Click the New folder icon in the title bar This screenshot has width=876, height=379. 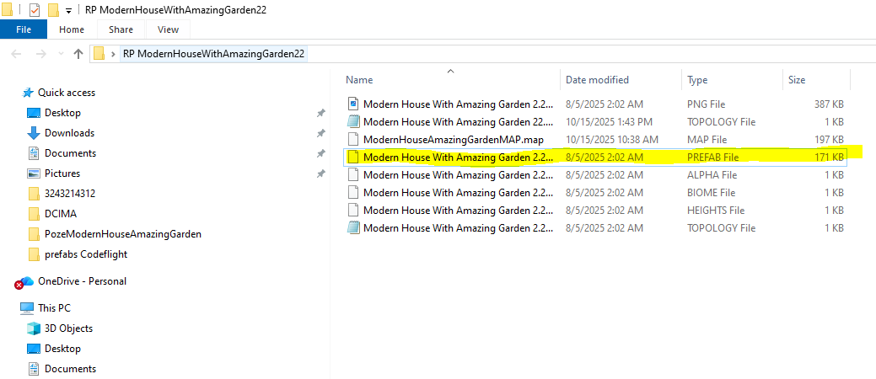tap(53, 10)
